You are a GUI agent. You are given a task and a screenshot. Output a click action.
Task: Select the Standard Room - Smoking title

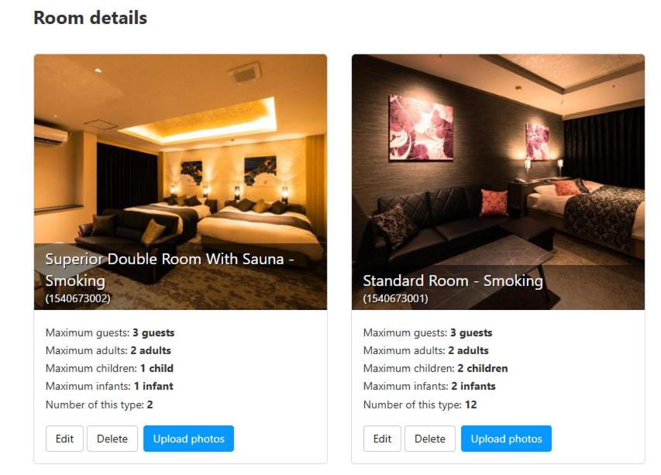tap(453, 281)
